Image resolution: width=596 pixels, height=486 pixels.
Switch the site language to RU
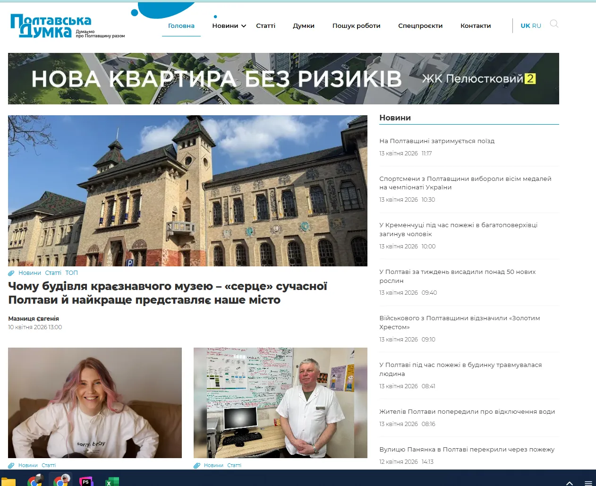point(538,26)
